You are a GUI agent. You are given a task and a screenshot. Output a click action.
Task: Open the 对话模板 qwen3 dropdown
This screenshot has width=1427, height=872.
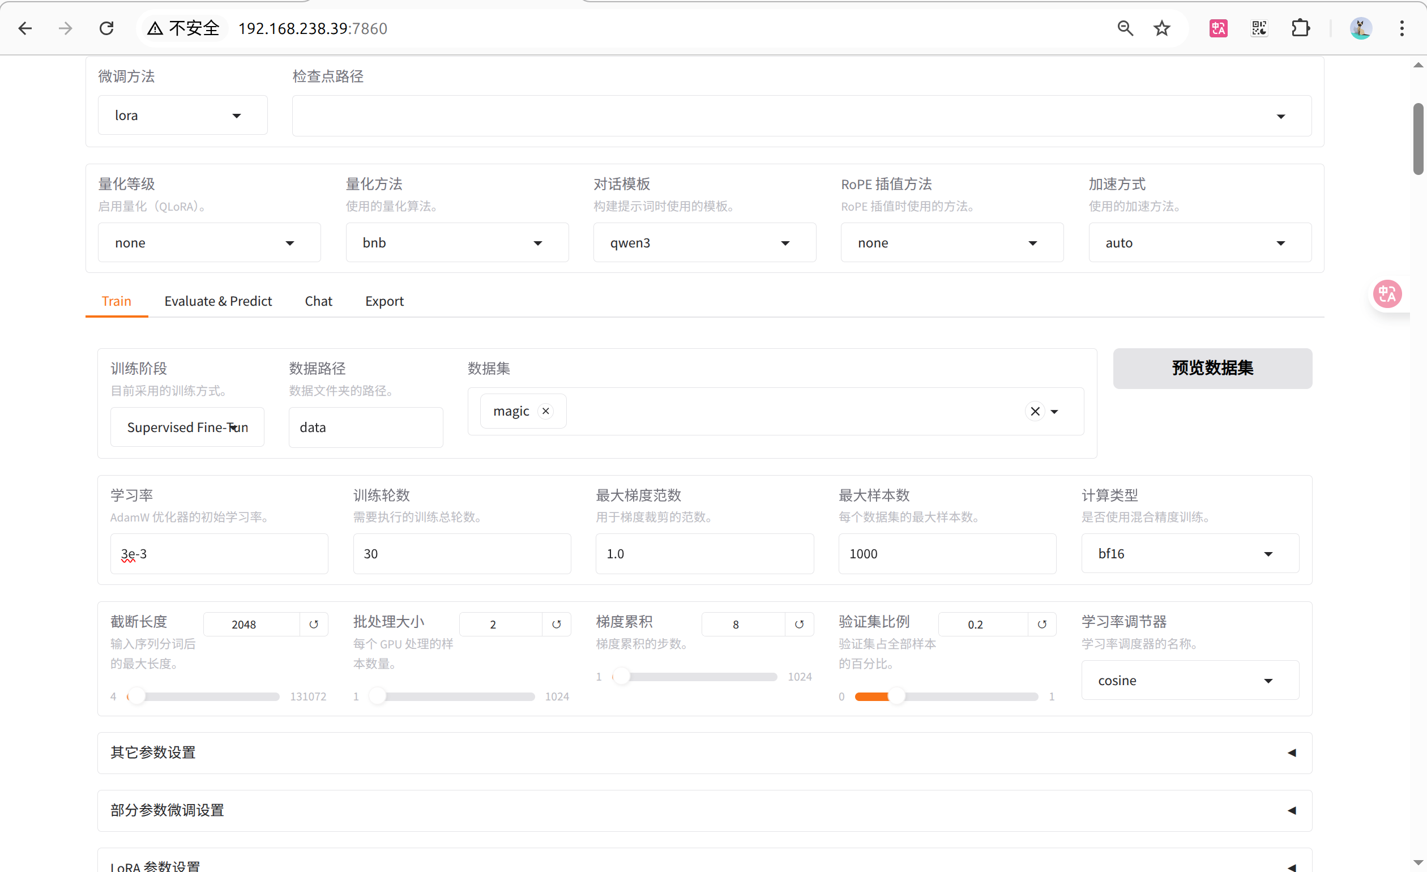[704, 242]
